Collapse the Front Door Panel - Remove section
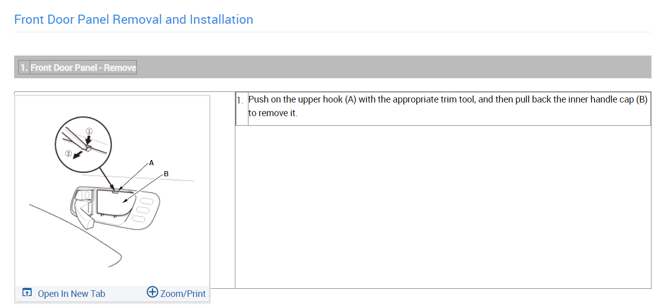 pyautogui.click(x=83, y=68)
